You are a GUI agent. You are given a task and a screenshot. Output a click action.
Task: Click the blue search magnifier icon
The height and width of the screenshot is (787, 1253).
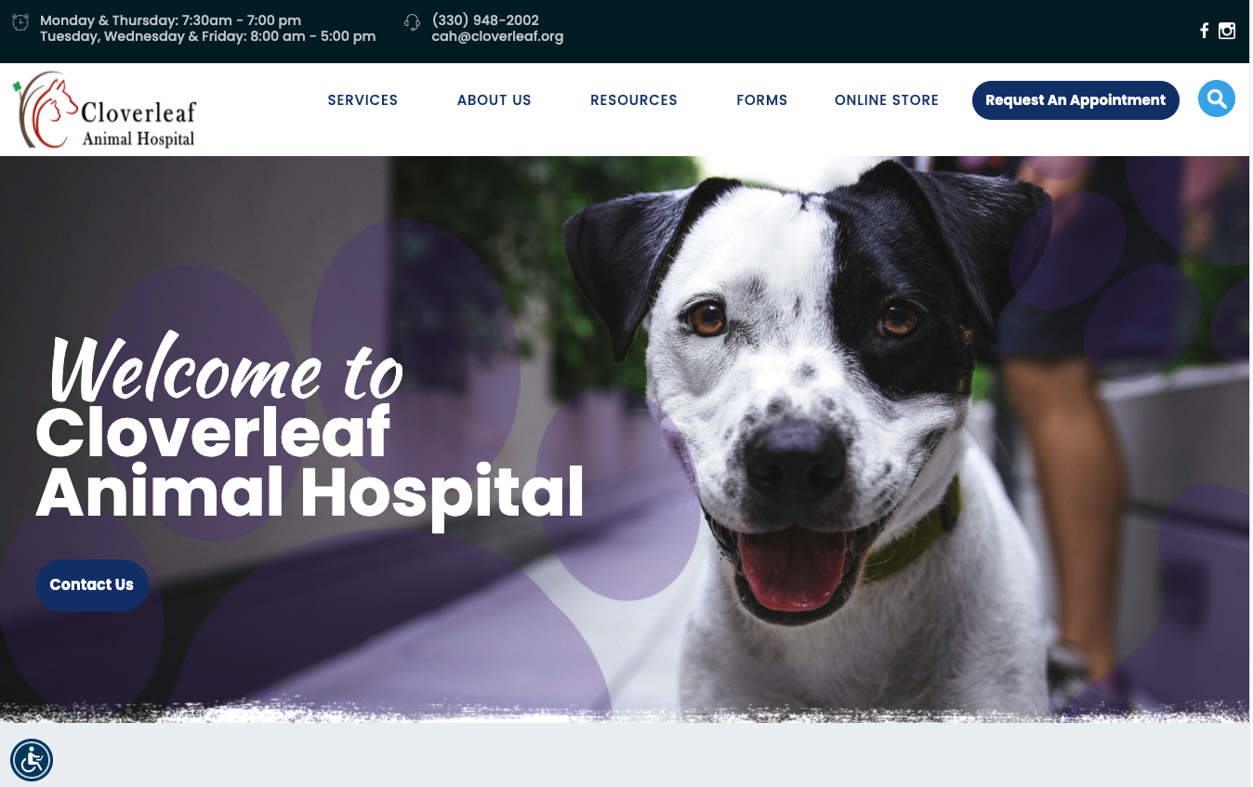click(x=1217, y=98)
